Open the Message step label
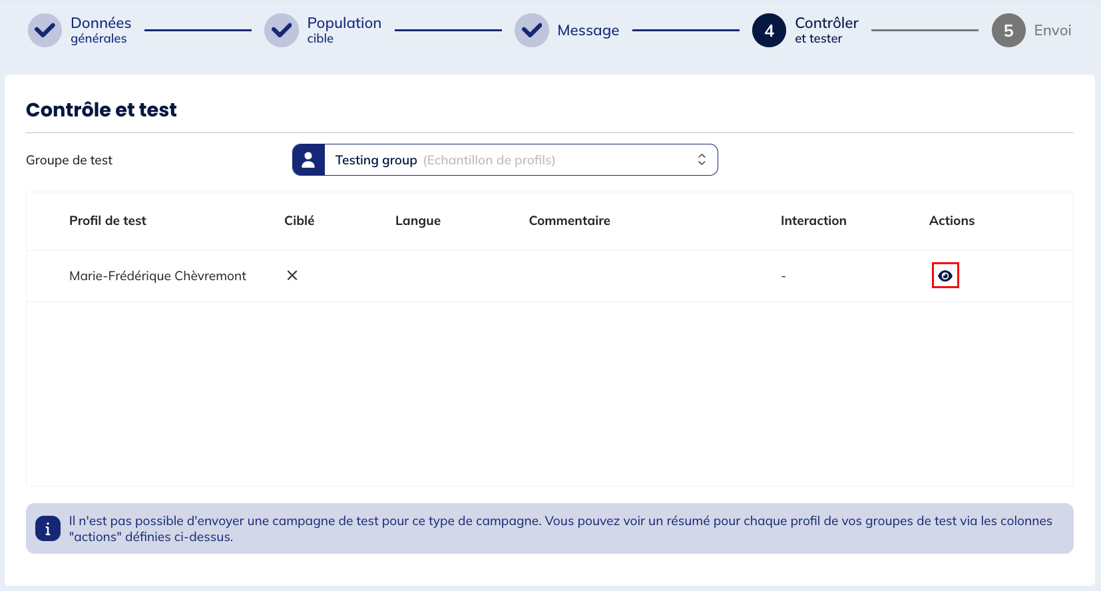1101x591 pixels. tap(588, 31)
